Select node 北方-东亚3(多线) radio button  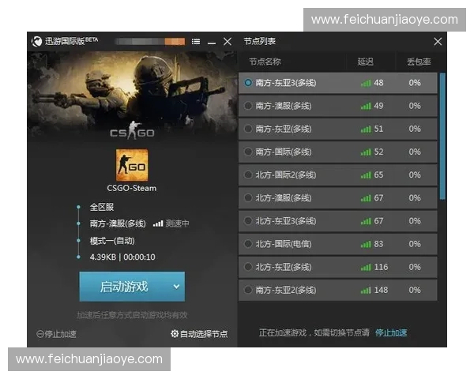[x=248, y=221]
